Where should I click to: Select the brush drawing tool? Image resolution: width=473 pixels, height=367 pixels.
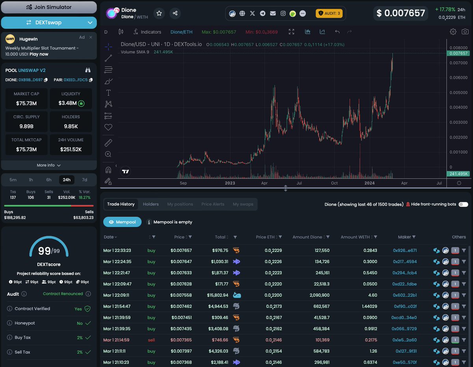point(108,81)
